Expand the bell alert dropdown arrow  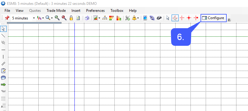138,18
